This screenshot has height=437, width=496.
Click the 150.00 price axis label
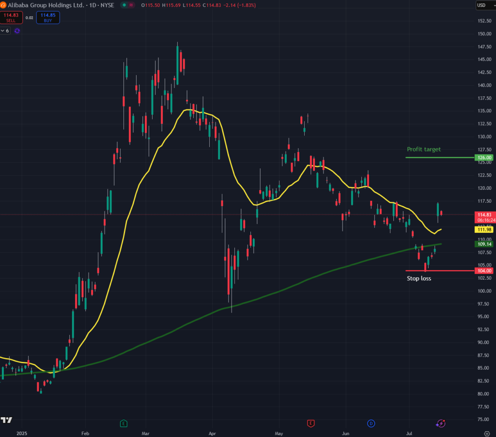(484, 34)
